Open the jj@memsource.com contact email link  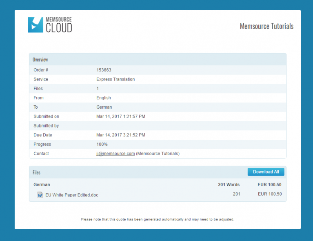point(115,154)
